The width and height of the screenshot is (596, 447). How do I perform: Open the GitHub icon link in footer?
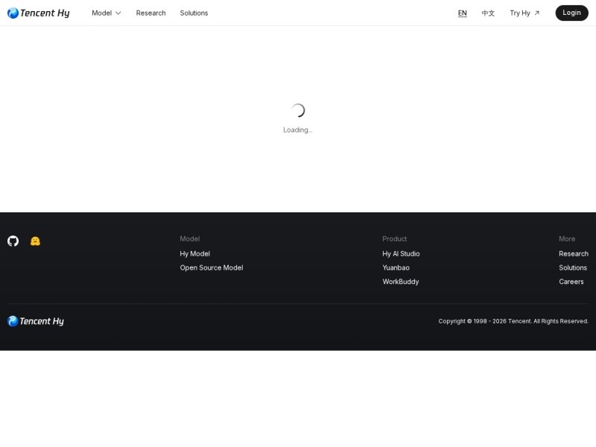pyautogui.click(x=13, y=241)
